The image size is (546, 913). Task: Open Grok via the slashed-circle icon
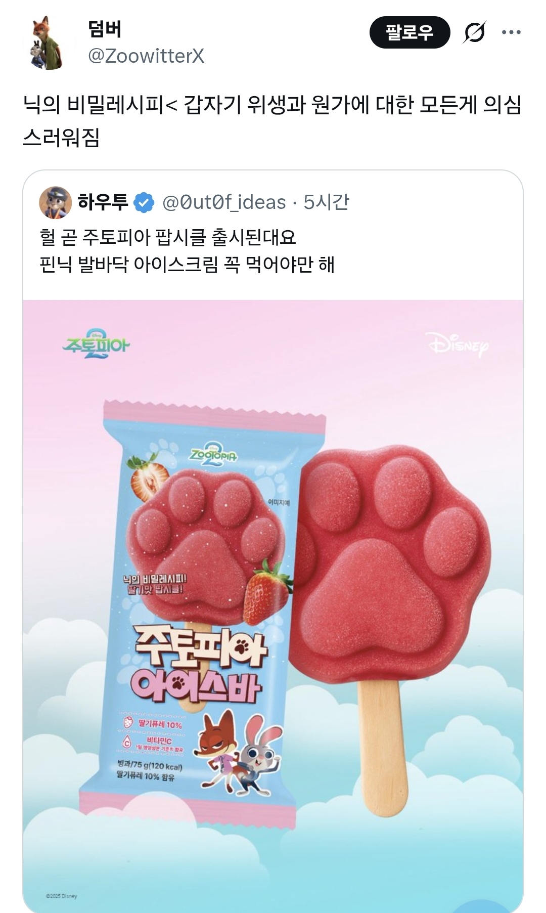(474, 32)
